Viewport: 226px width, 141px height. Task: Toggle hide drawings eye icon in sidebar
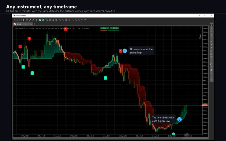pos(211,73)
